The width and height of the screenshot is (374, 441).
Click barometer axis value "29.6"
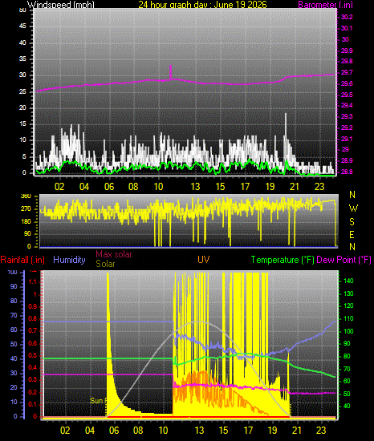[347, 84]
